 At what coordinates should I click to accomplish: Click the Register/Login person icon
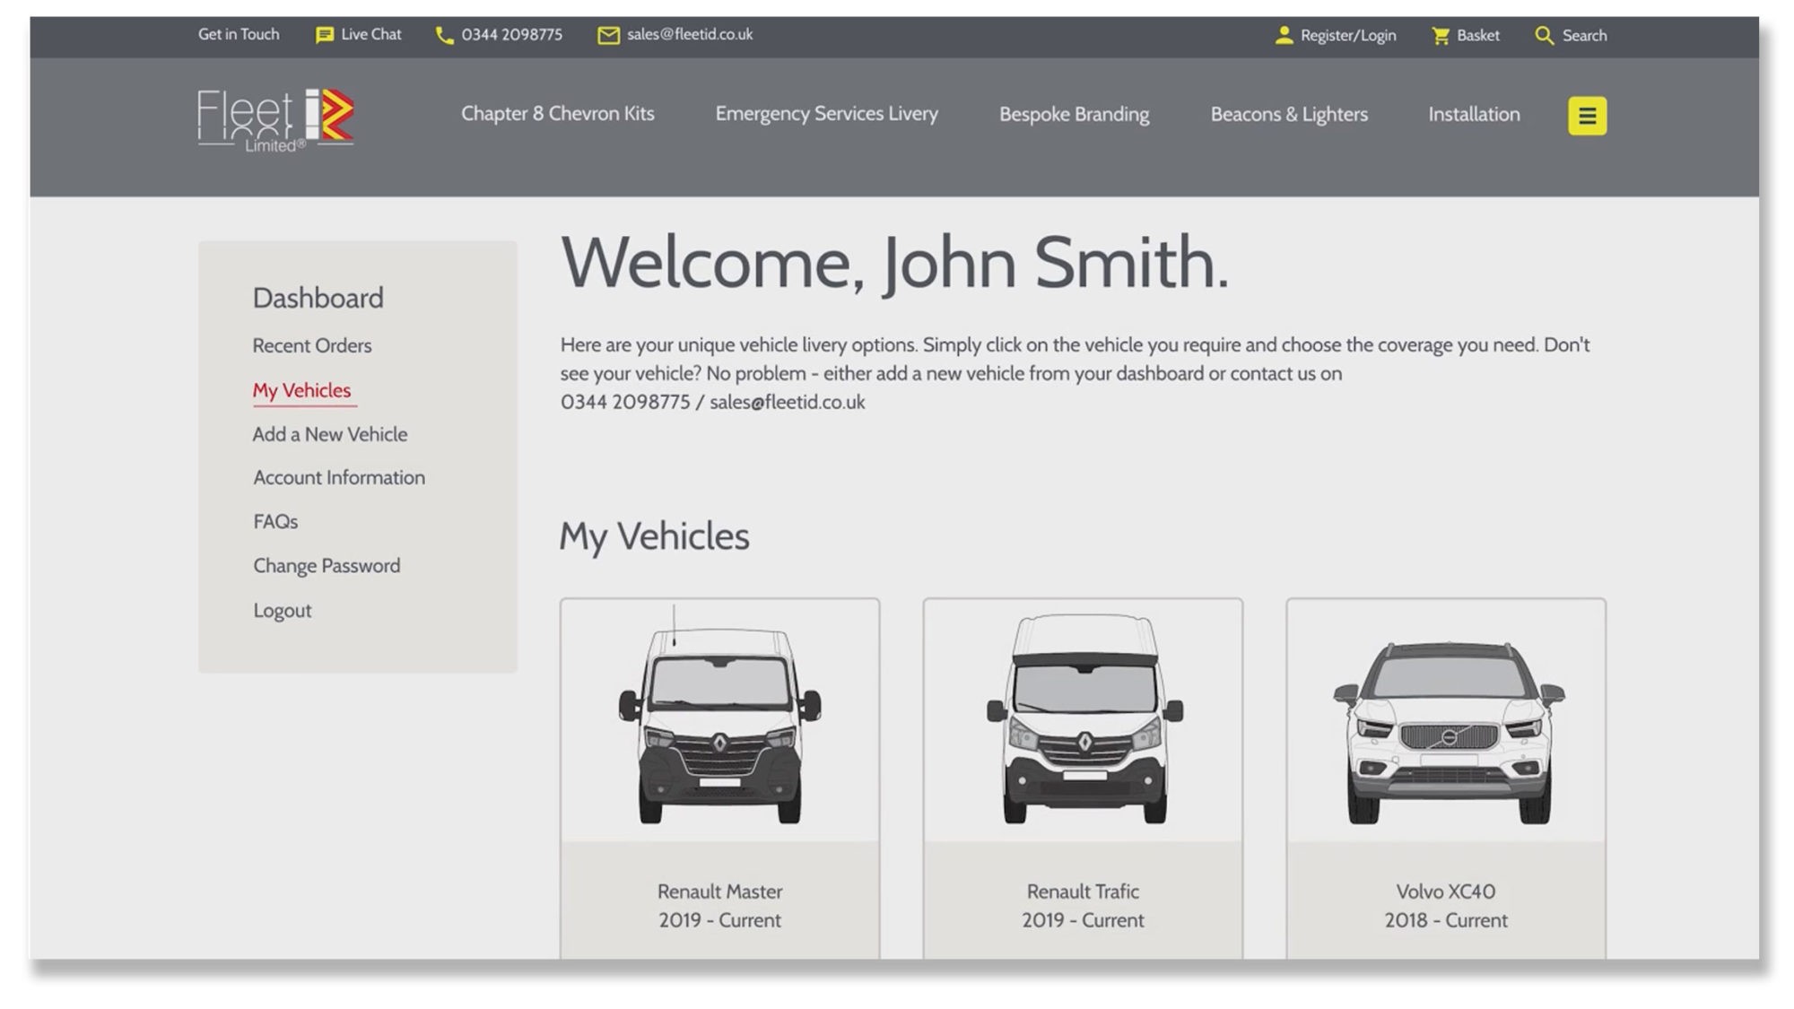click(x=1284, y=35)
